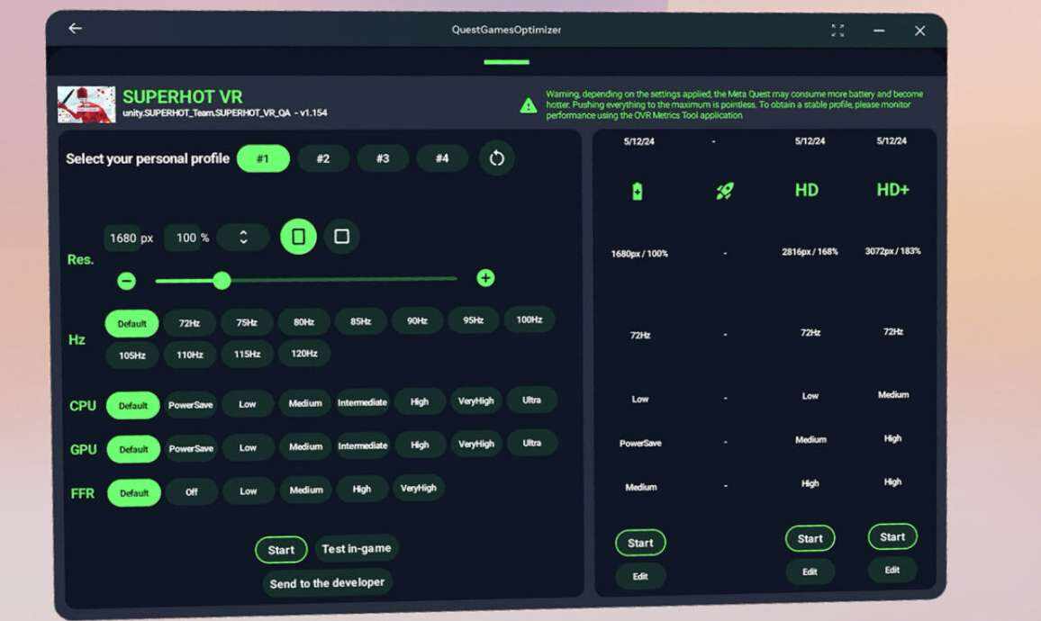Select the square aspect ratio icon

coord(341,237)
